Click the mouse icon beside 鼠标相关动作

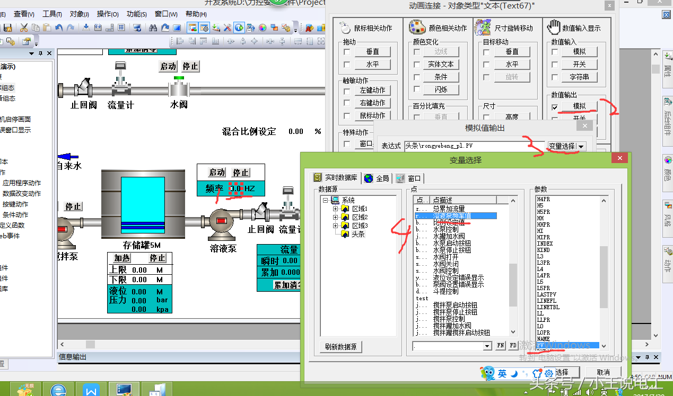click(345, 28)
